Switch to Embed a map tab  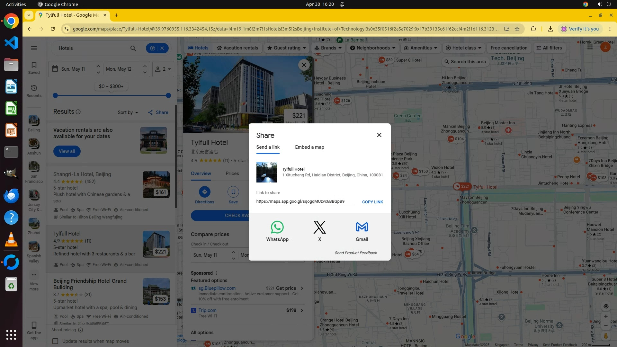pyautogui.click(x=309, y=147)
